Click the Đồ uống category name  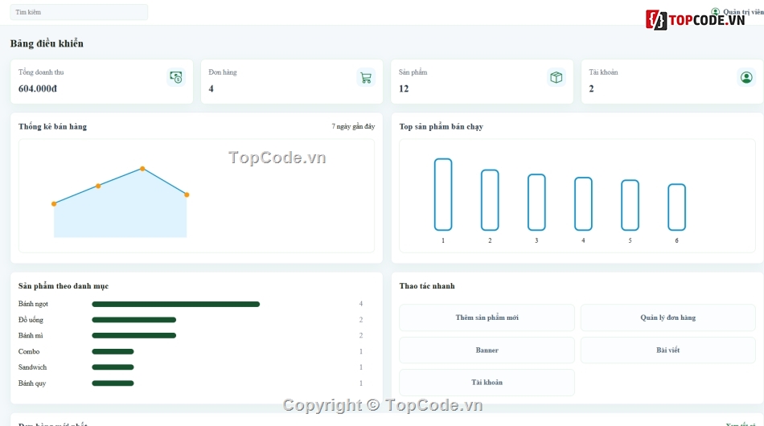pyautogui.click(x=31, y=320)
